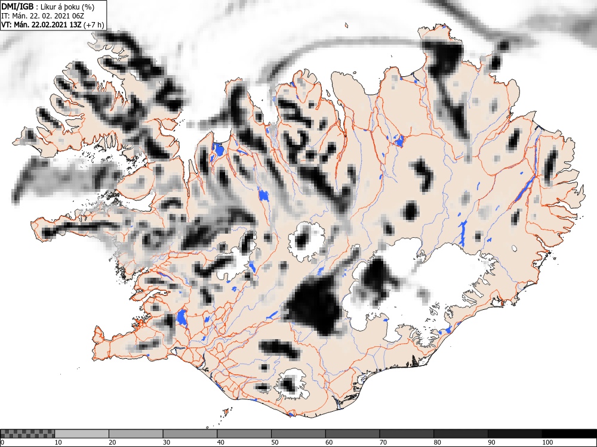Select the 0–10 checkered legend segment

pyautogui.click(x=28, y=434)
